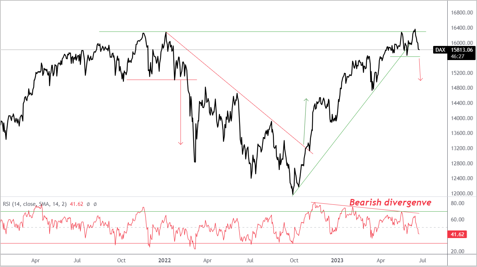Select the green upward arrow near 14400

tap(305, 121)
